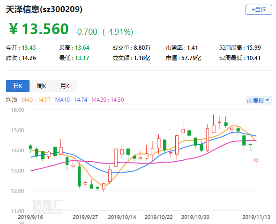This screenshot has width=276, height=224.
Task: Click the 11.00 price axis label
Action: click(x=17, y=211)
